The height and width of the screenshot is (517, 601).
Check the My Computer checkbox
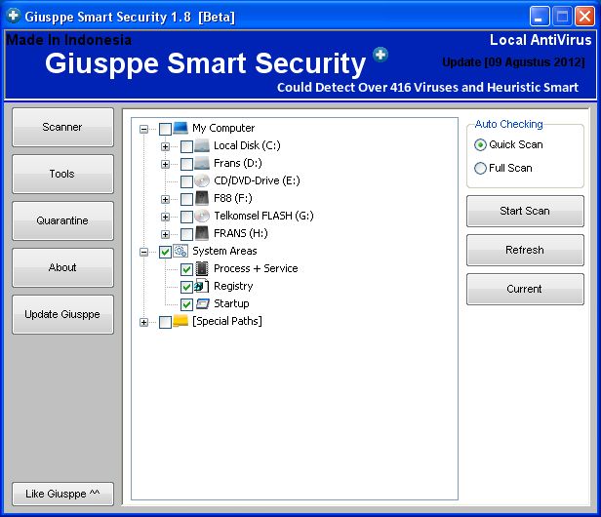coord(165,129)
